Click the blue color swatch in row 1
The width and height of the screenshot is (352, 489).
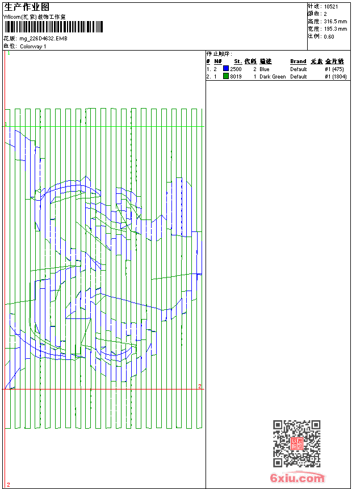[226, 69]
